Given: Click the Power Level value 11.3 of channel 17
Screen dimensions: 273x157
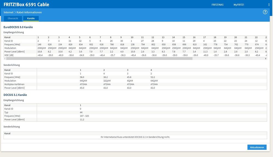Looking at the screenshot, I should pyautogui.click(x=205, y=52).
